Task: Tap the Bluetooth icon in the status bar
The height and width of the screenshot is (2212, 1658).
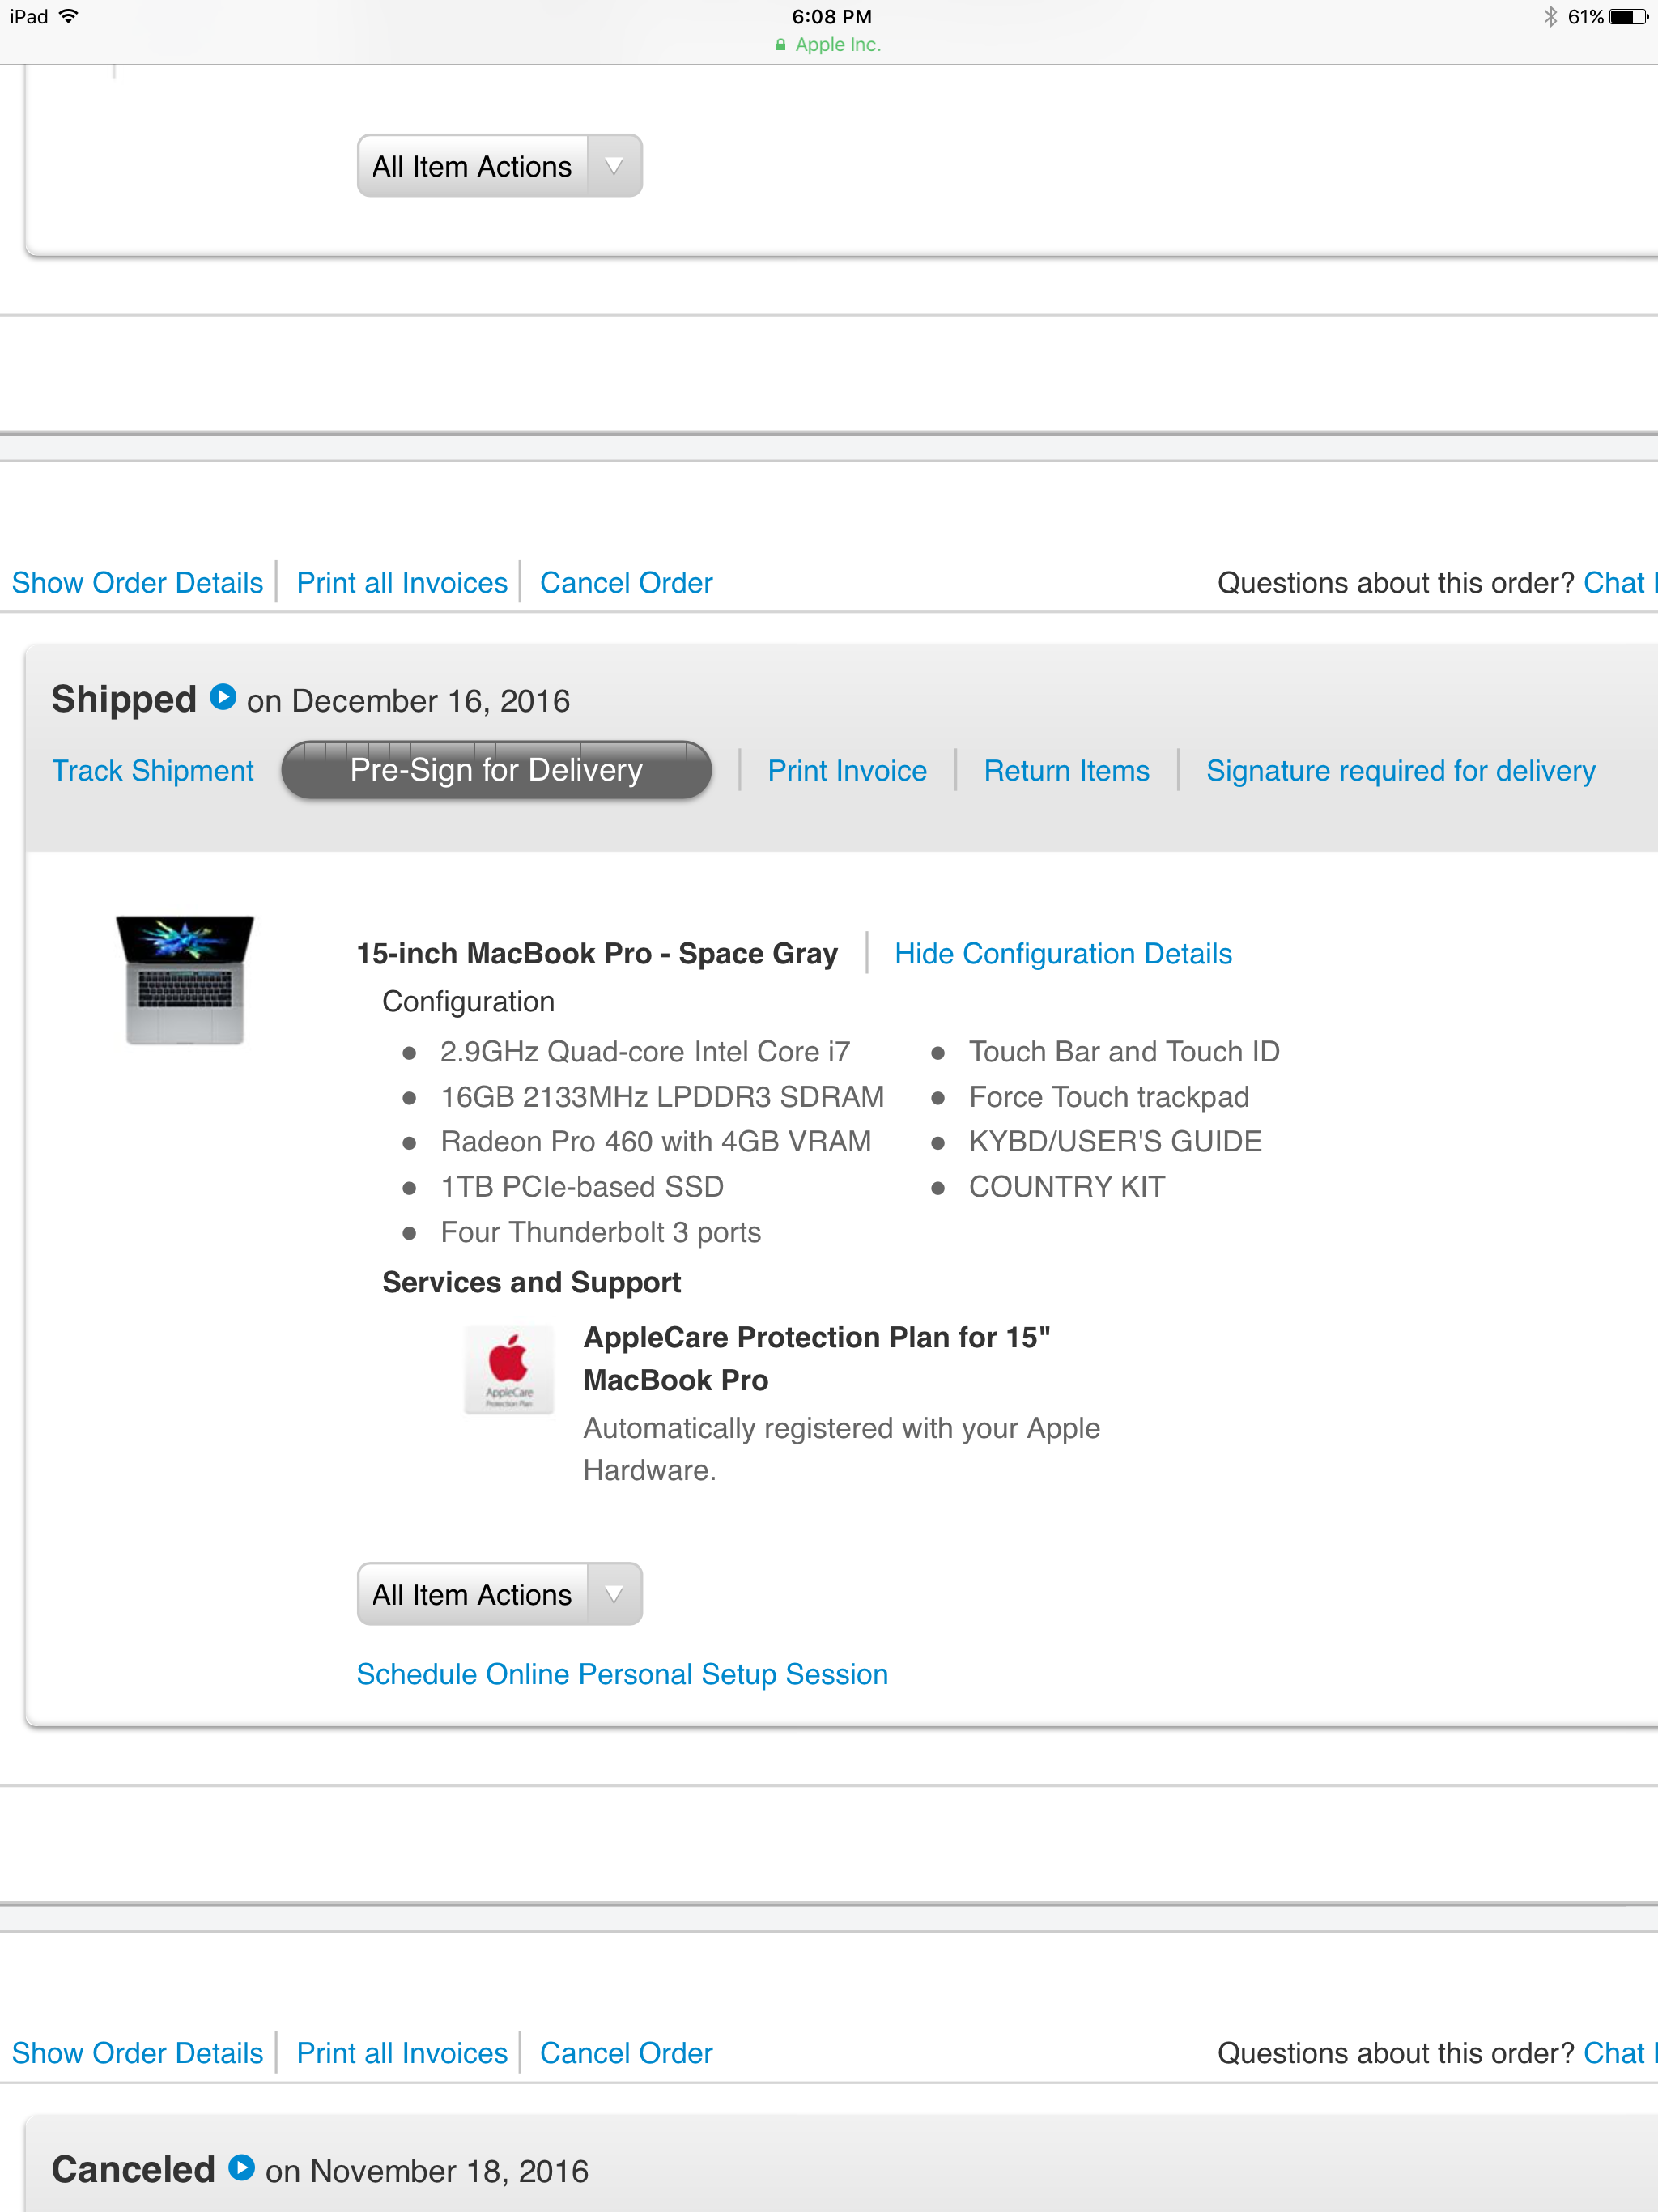Action: click(1550, 17)
